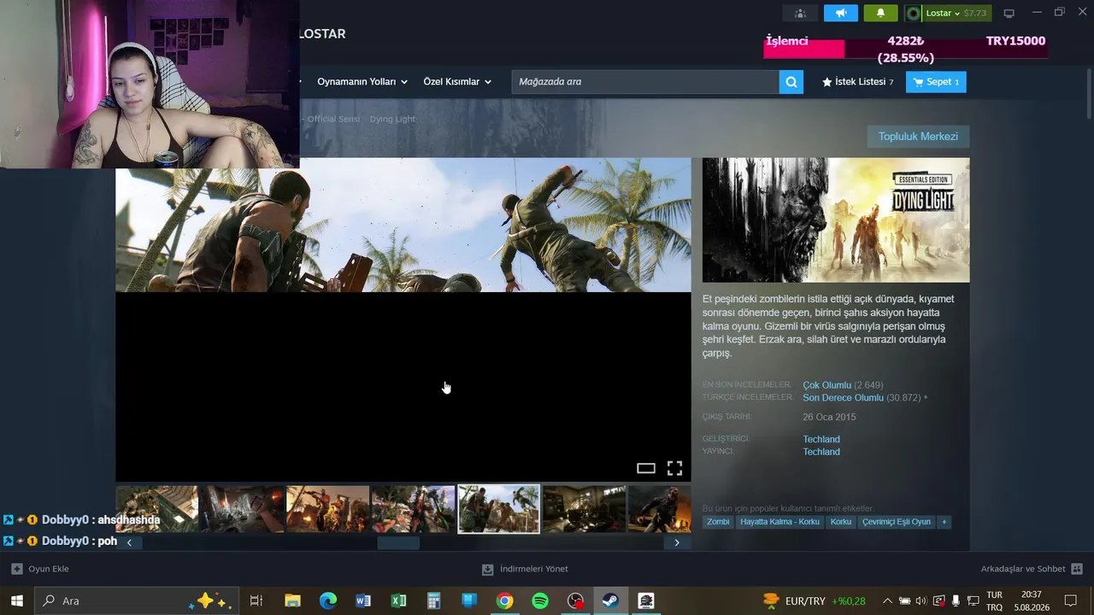Click the downloads manager icon
Image resolution: width=1094 pixels, height=615 pixels.
point(488,569)
